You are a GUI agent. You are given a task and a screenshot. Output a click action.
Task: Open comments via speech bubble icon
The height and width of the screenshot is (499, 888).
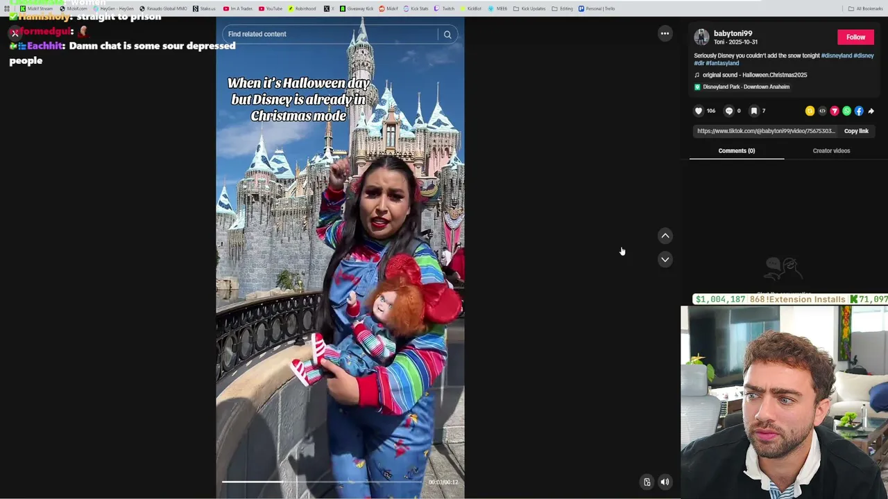point(728,111)
